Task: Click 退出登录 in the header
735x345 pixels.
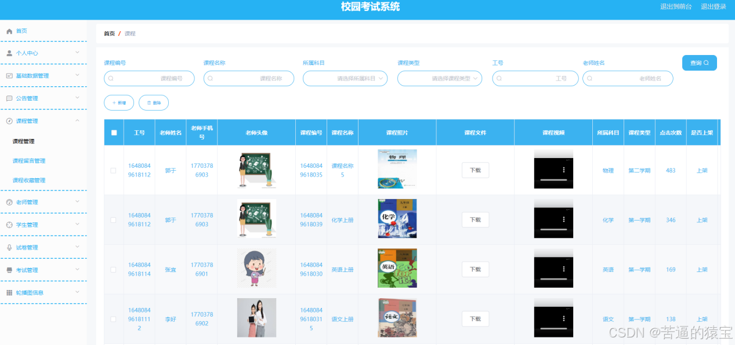Action: 714,7
